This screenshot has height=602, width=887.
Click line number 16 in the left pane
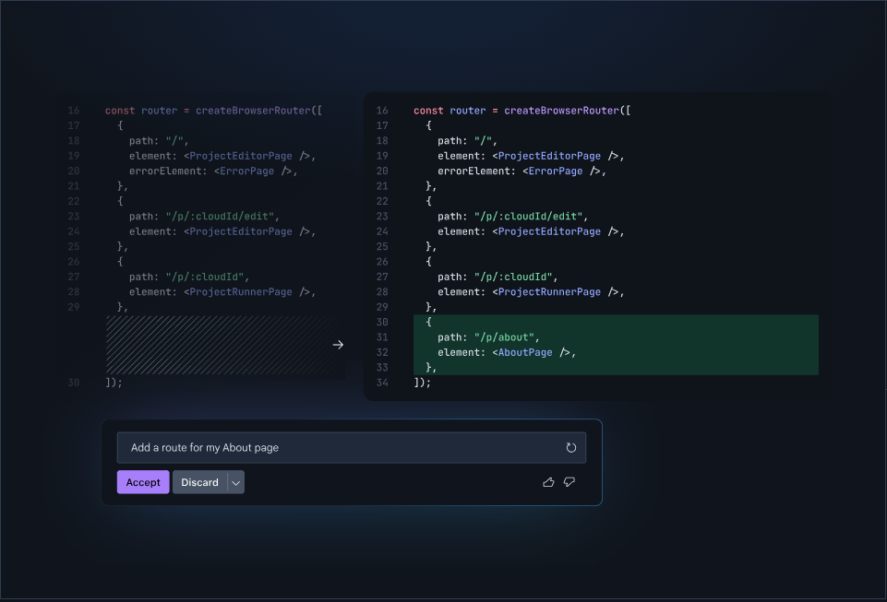pyautogui.click(x=74, y=111)
